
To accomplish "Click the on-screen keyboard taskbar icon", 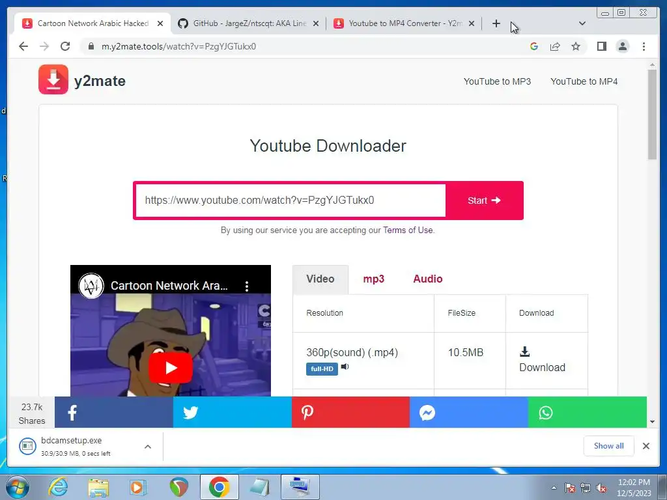I will pos(300,487).
